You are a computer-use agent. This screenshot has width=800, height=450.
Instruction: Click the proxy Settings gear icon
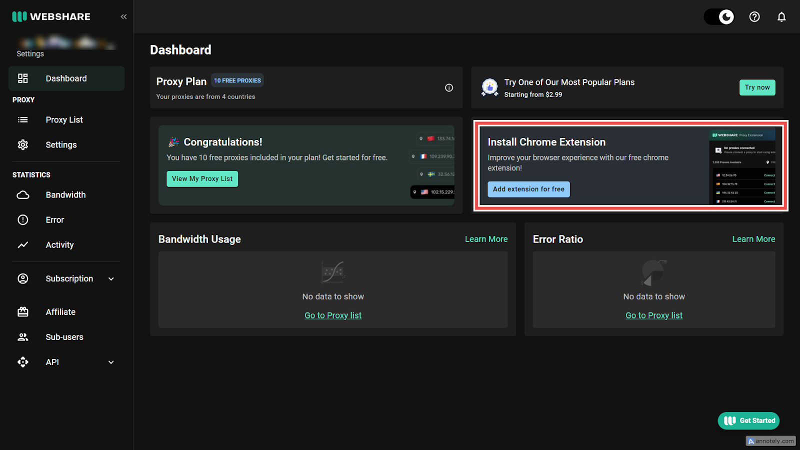click(x=23, y=145)
